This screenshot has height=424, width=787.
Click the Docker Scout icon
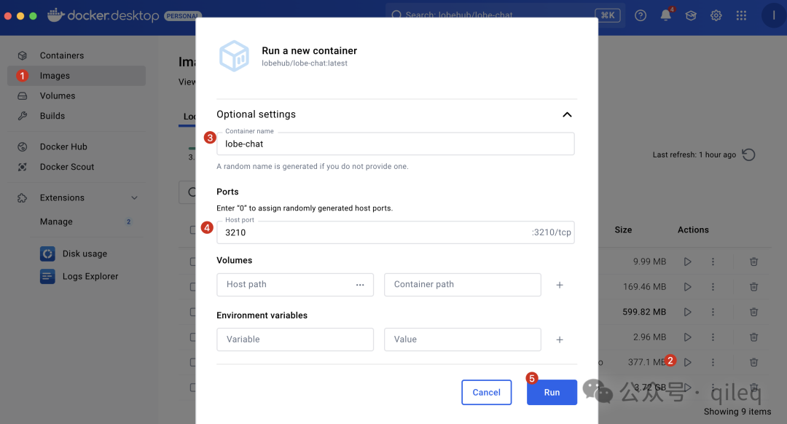(22, 167)
